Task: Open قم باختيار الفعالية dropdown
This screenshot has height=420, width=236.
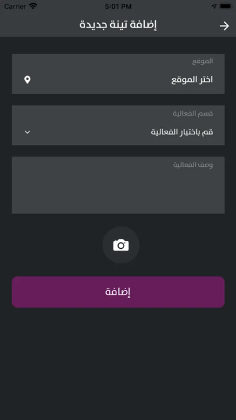Action: (x=118, y=125)
